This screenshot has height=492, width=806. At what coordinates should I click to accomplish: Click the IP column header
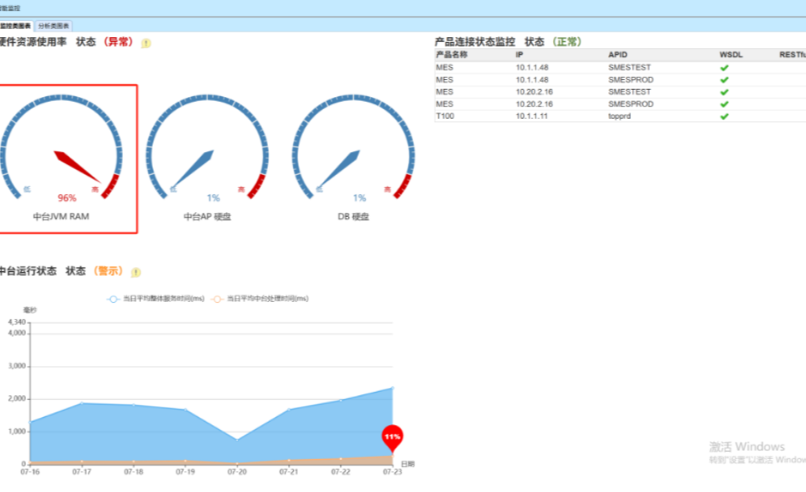(520, 55)
